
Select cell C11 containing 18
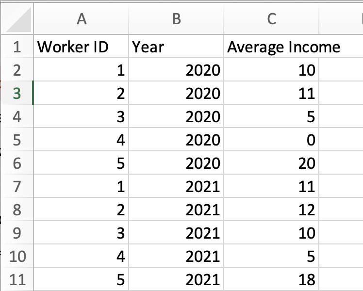tap(271, 280)
